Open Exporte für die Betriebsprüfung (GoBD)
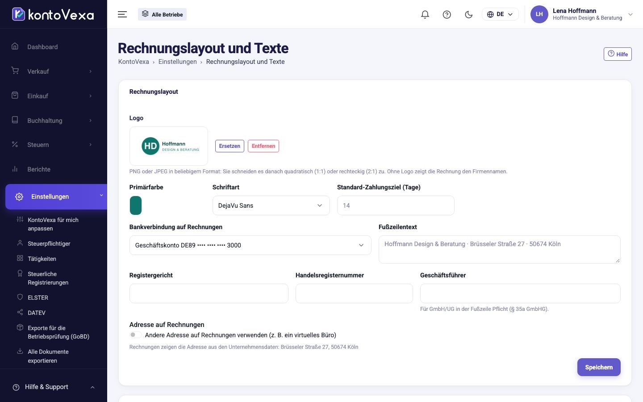 click(x=58, y=332)
